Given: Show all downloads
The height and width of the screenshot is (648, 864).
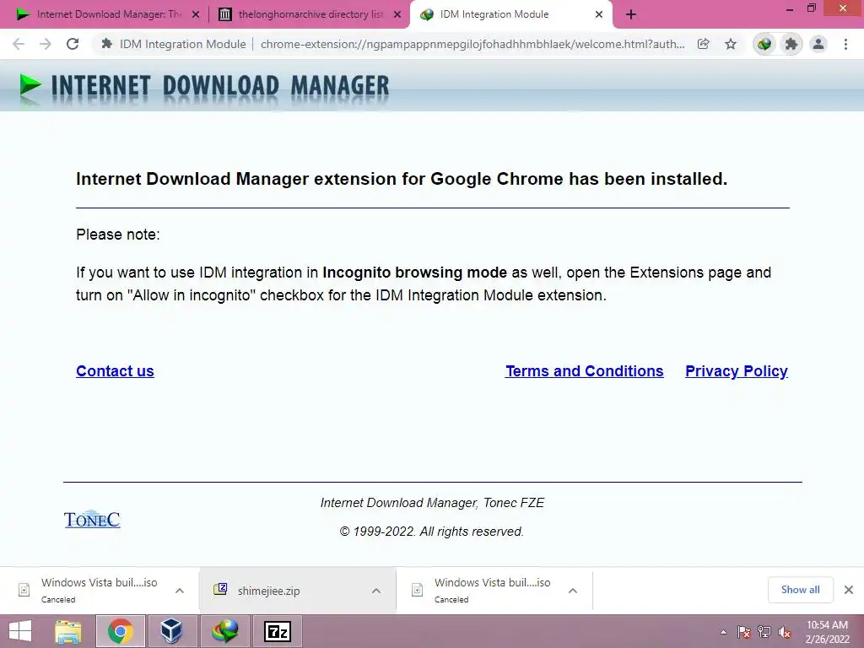Looking at the screenshot, I should pyautogui.click(x=800, y=590).
